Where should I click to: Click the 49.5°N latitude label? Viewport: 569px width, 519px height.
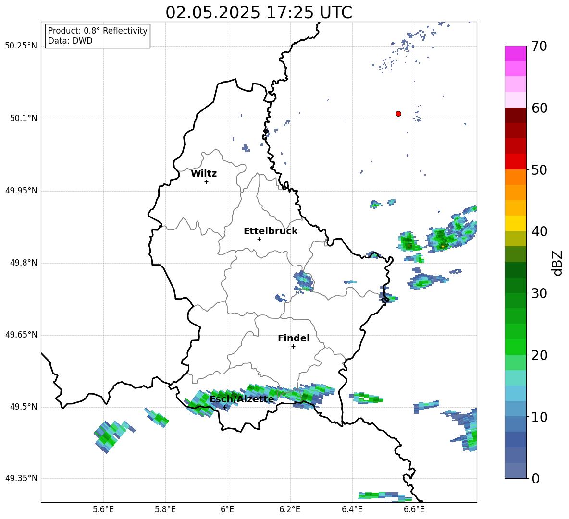click(x=24, y=407)
